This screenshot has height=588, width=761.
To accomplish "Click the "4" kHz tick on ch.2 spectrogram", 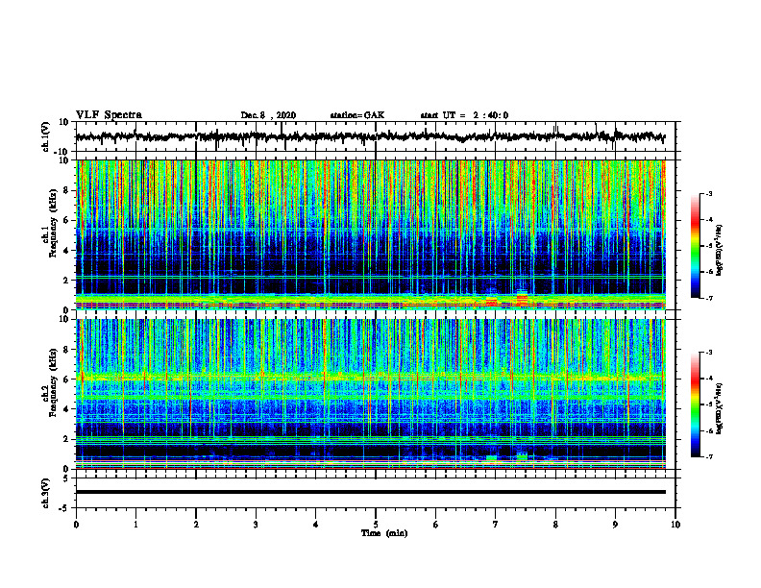I will [66, 409].
